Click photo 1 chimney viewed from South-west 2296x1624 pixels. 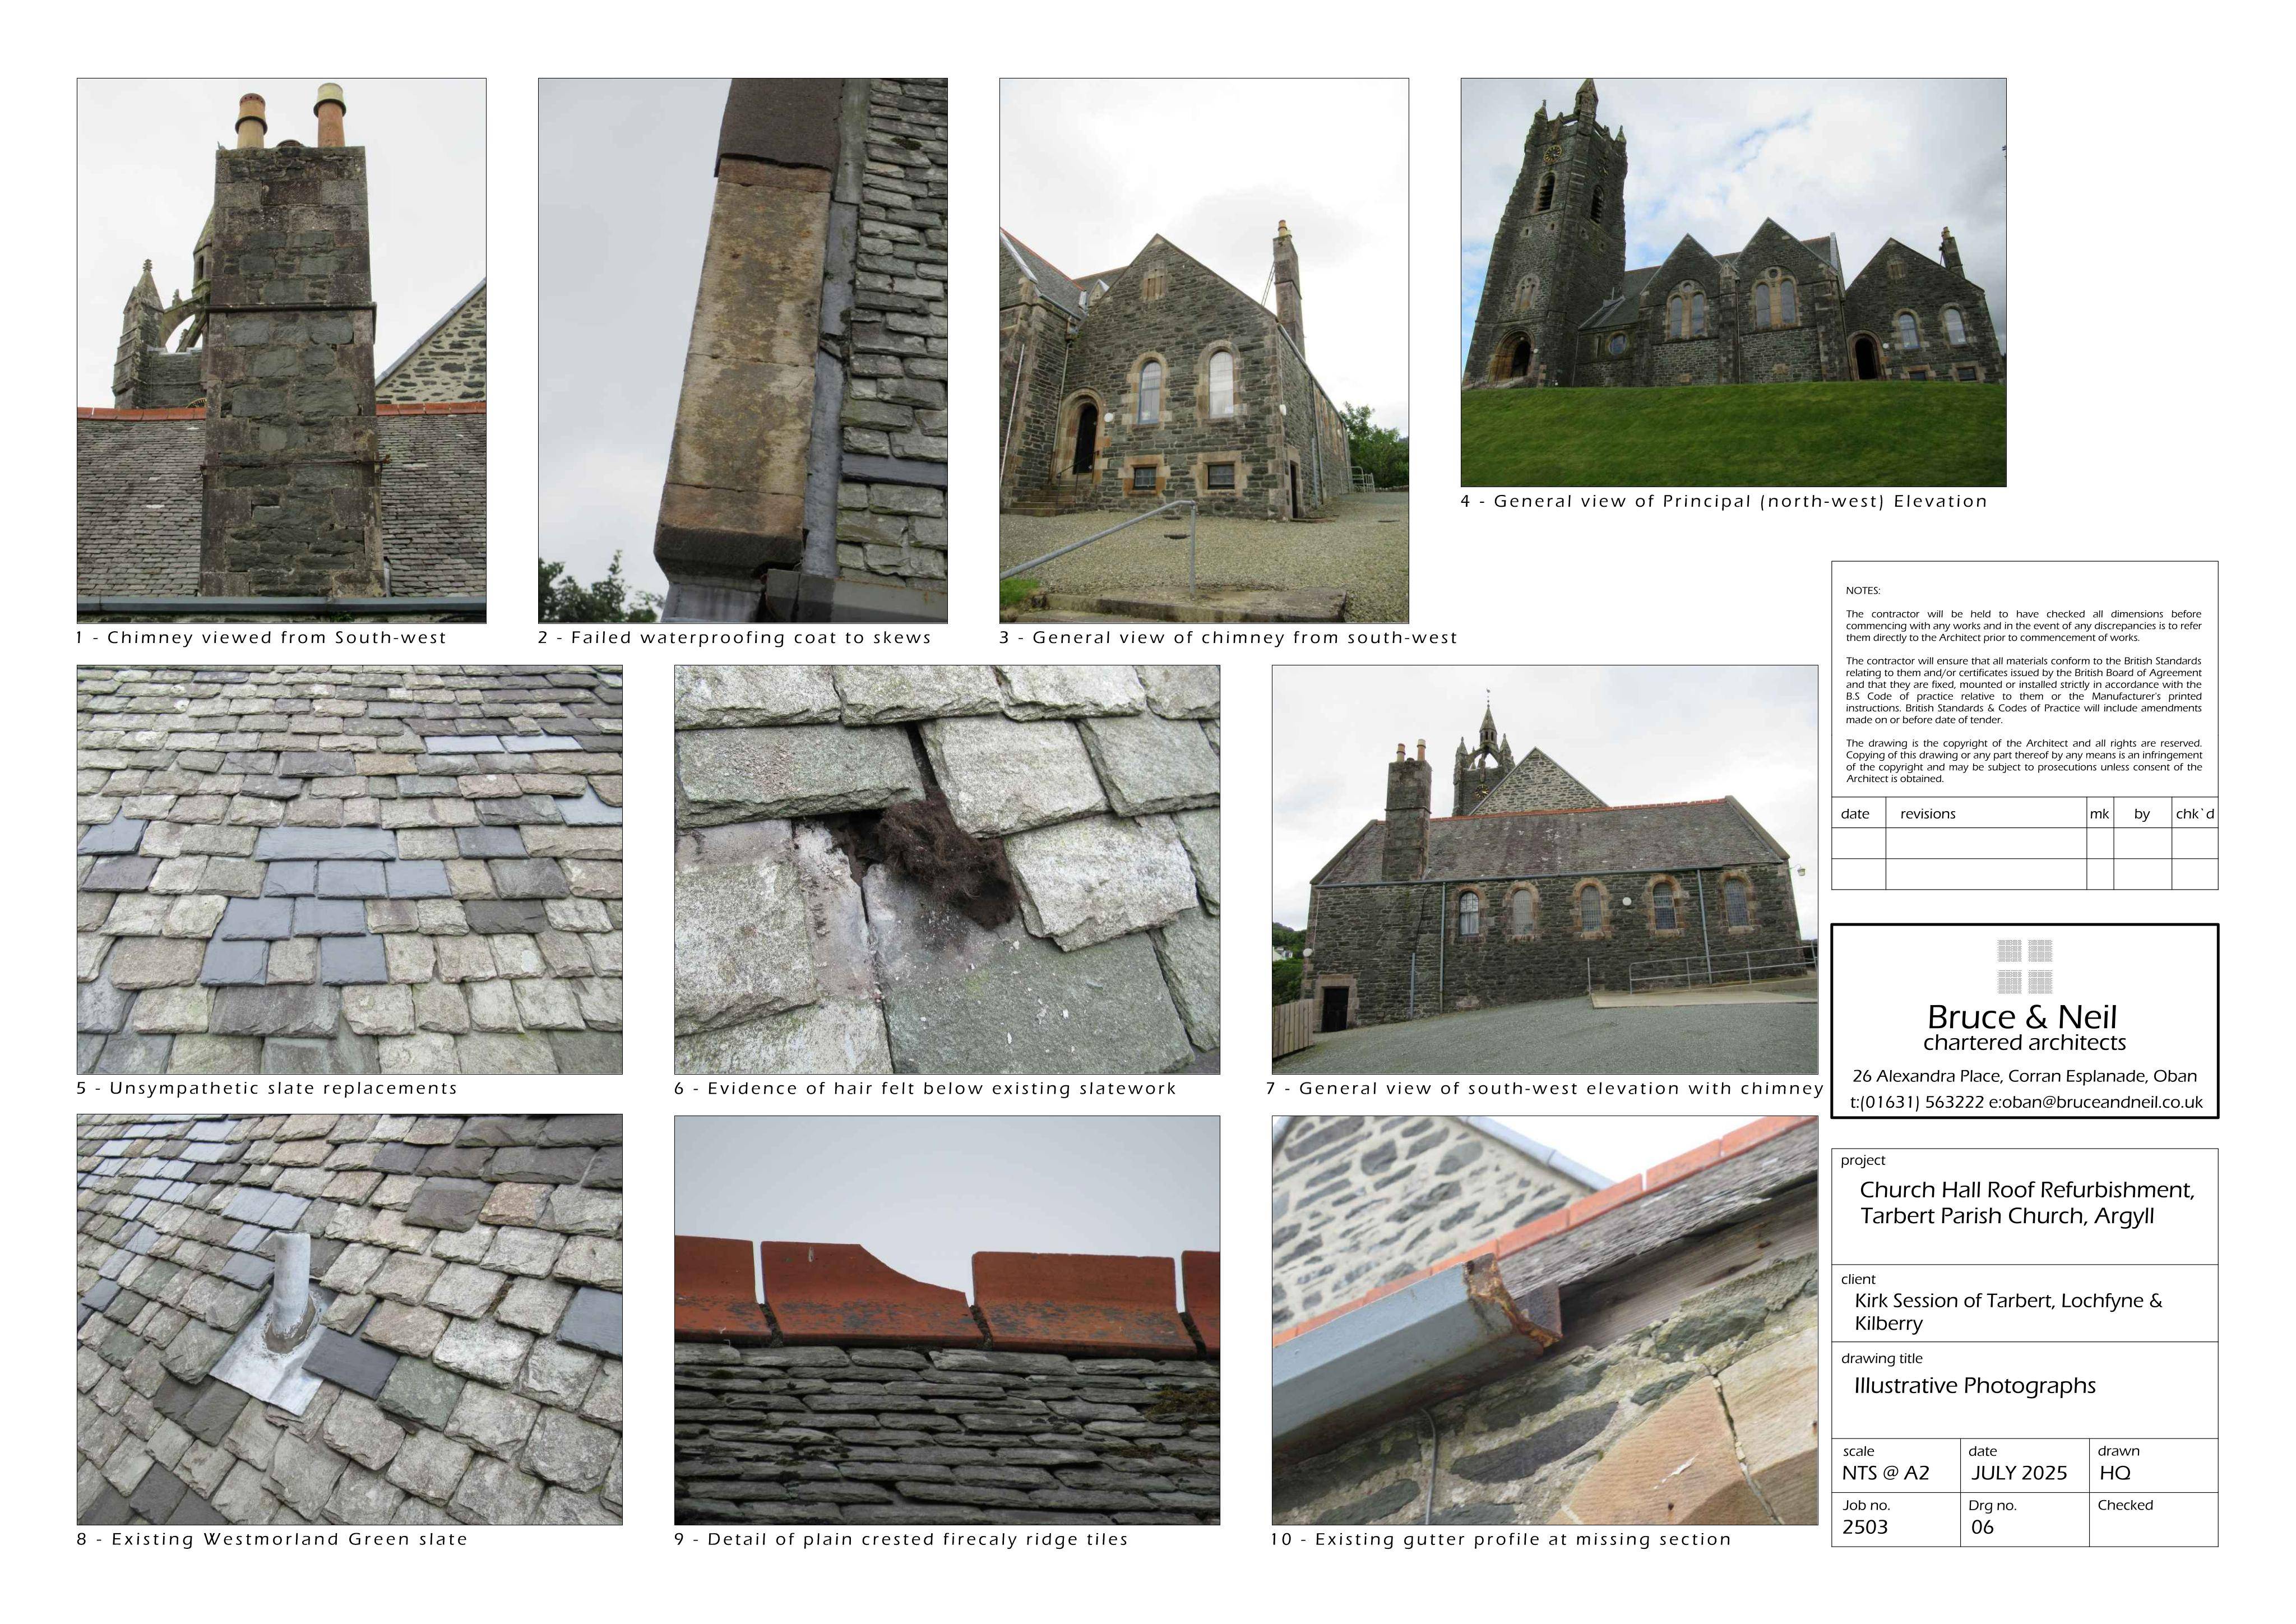[x=282, y=351]
